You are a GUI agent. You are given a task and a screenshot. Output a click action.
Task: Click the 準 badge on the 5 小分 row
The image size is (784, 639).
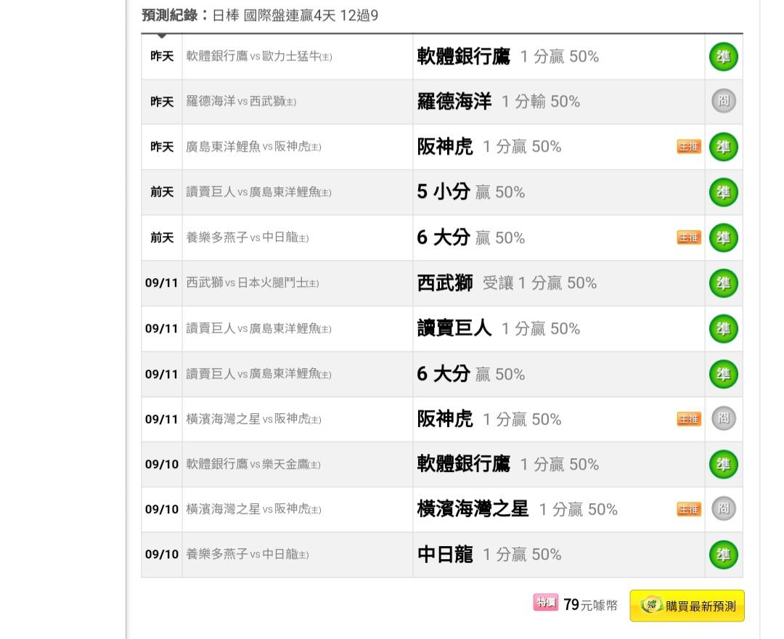pos(724,192)
